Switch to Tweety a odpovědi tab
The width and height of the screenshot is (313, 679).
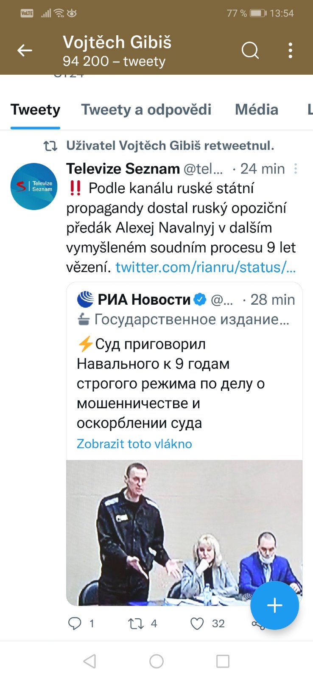pos(146,109)
